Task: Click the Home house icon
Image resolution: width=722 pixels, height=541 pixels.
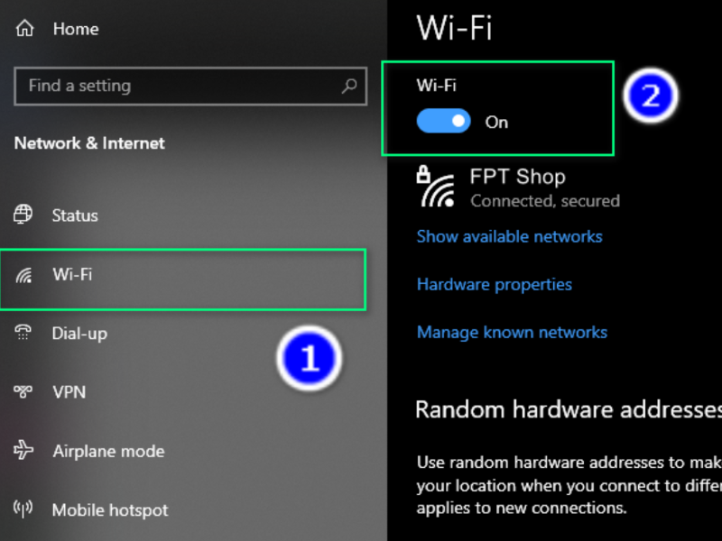Action: pyautogui.click(x=25, y=29)
